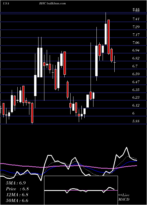The image size is (147, 205).
Task: Select the 6.47 price level label
Action: 136,82
